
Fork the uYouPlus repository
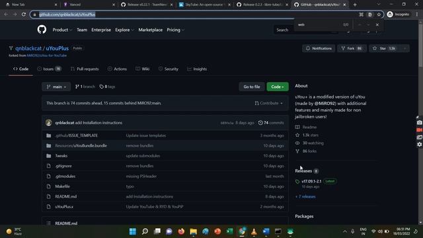tap(352, 48)
